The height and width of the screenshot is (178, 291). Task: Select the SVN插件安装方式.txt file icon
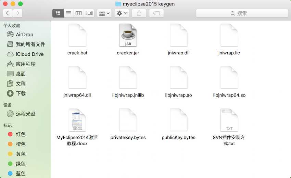click(229, 120)
